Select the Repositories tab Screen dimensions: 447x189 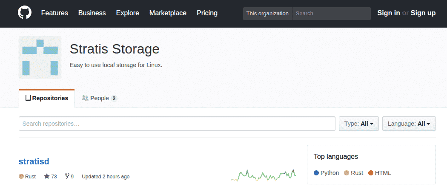click(x=47, y=99)
